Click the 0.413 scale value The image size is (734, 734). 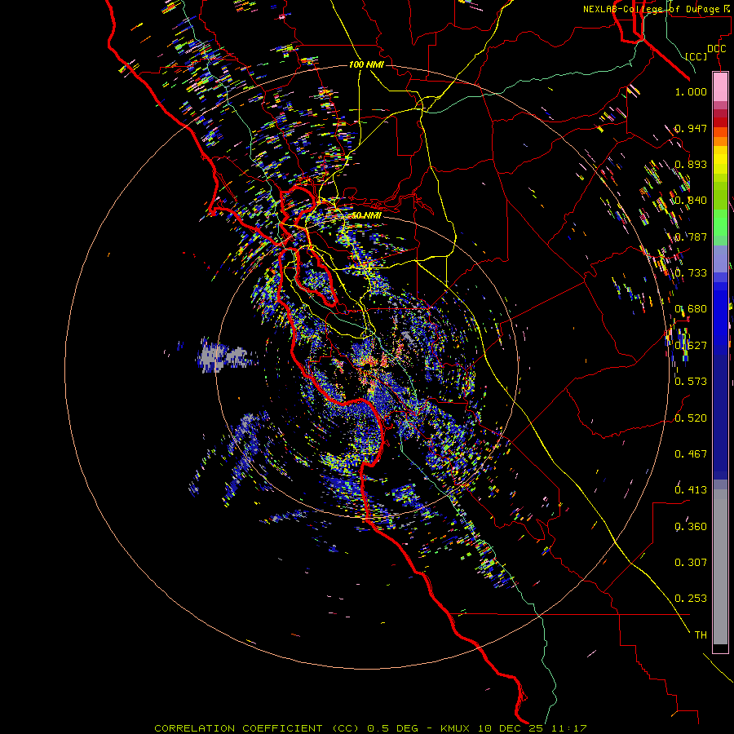[691, 490]
